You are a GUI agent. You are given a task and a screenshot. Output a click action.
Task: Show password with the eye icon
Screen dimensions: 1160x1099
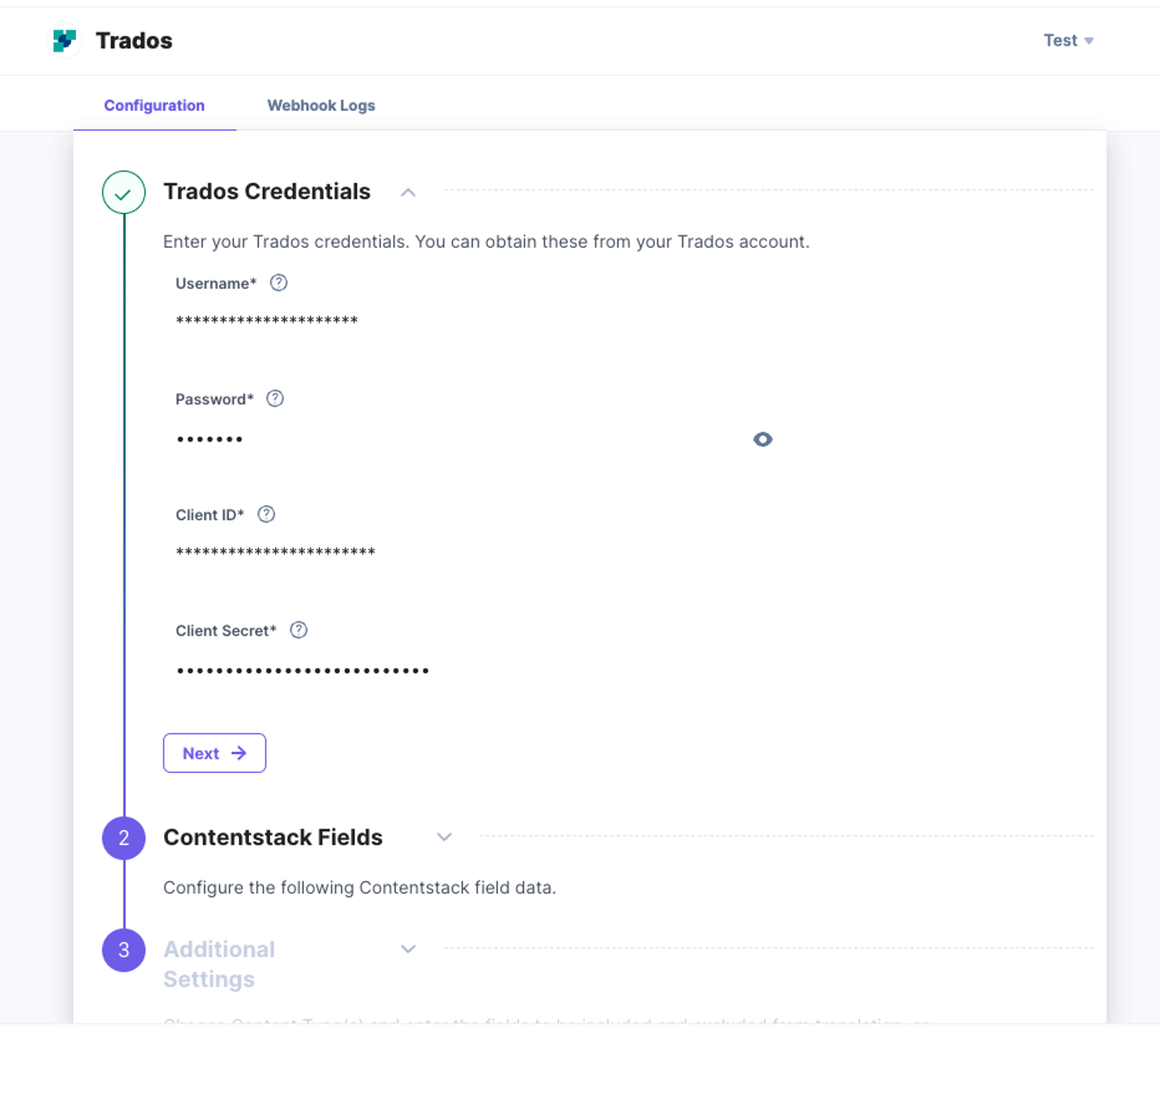pos(762,439)
